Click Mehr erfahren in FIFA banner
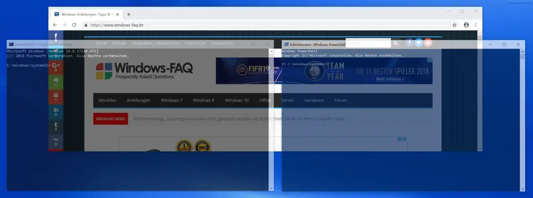Viewport: 533px width, 198px height. point(390,79)
